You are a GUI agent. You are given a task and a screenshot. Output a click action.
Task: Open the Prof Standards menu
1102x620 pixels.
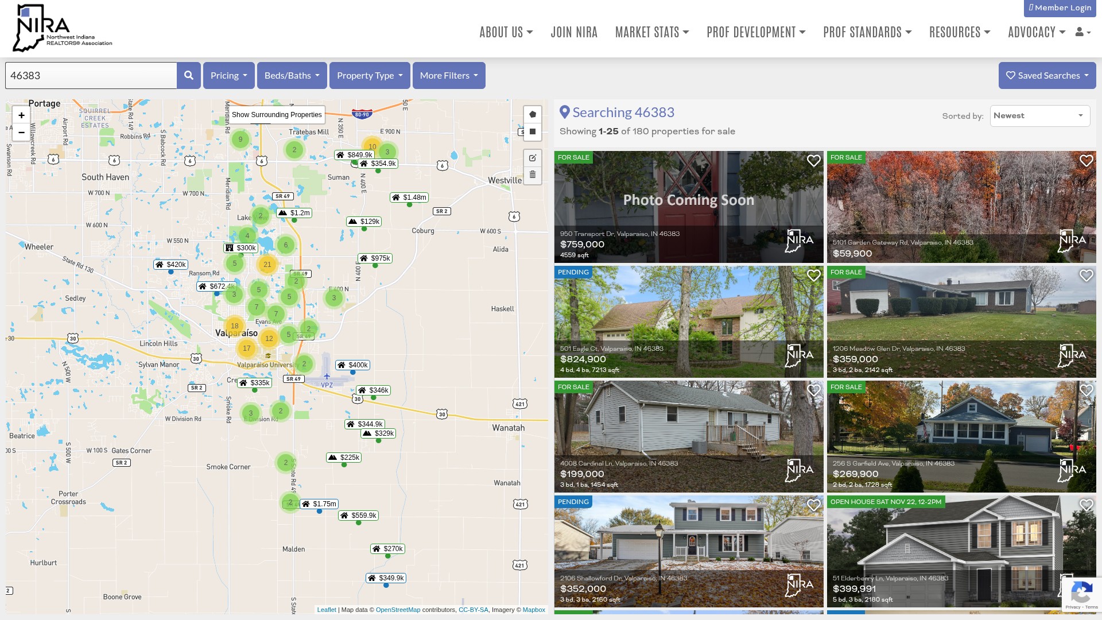867,32
